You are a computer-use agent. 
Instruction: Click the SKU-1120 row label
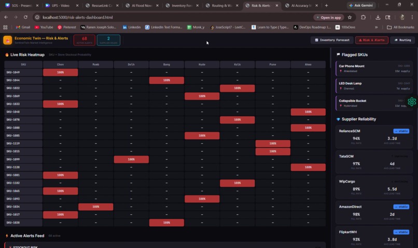(x=23, y=167)
